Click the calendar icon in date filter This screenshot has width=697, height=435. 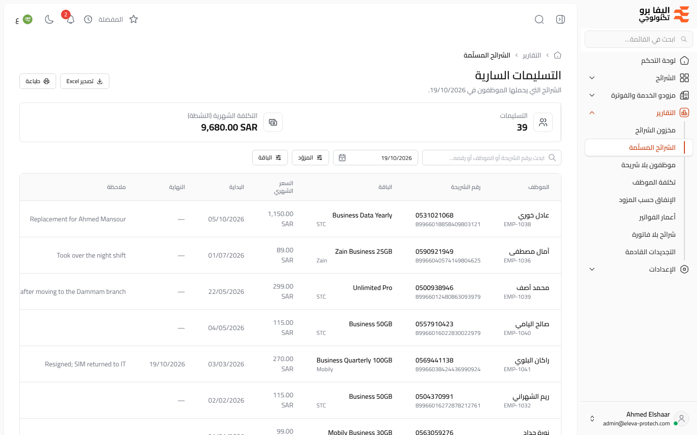(x=342, y=158)
